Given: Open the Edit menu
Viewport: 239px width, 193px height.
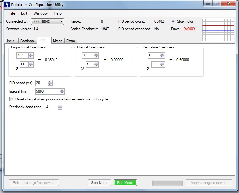Looking at the screenshot, I should tap(24, 13).
